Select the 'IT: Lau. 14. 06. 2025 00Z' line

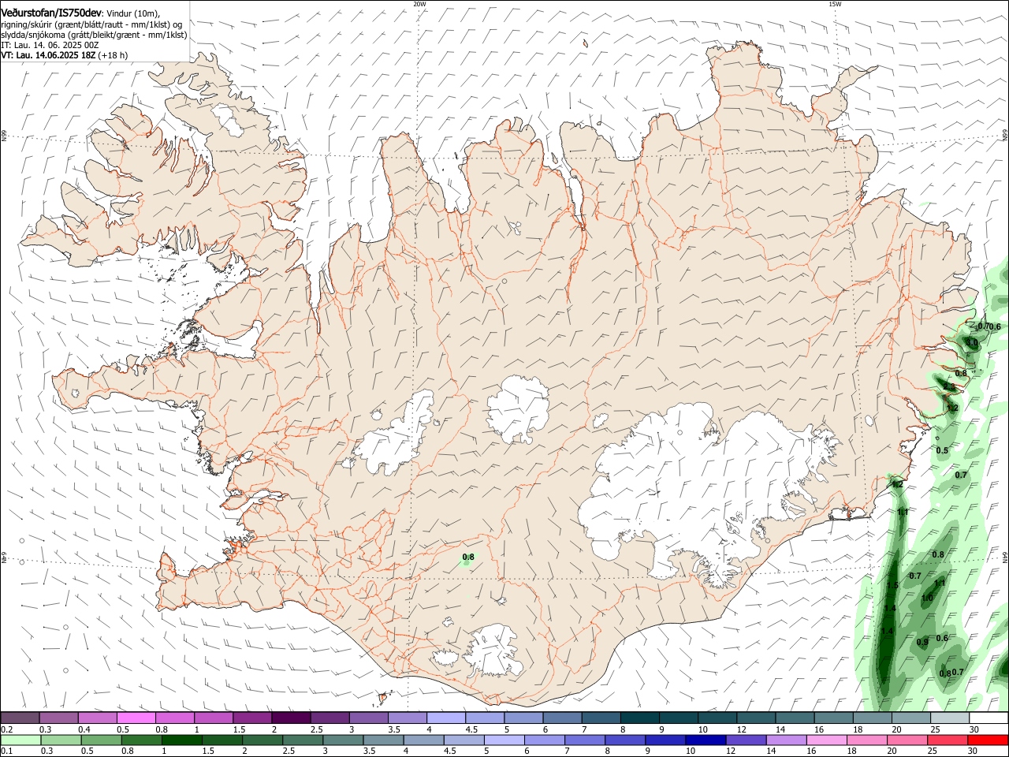tap(50, 45)
